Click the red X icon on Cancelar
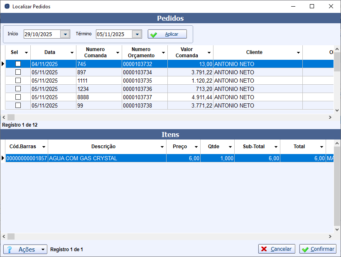341x257 pixels. tap(264, 249)
